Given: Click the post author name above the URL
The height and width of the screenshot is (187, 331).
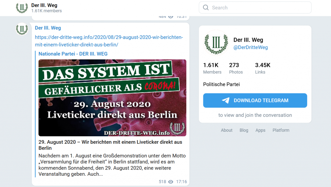Looking at the screenshot, I should click(x=48, y=28).
